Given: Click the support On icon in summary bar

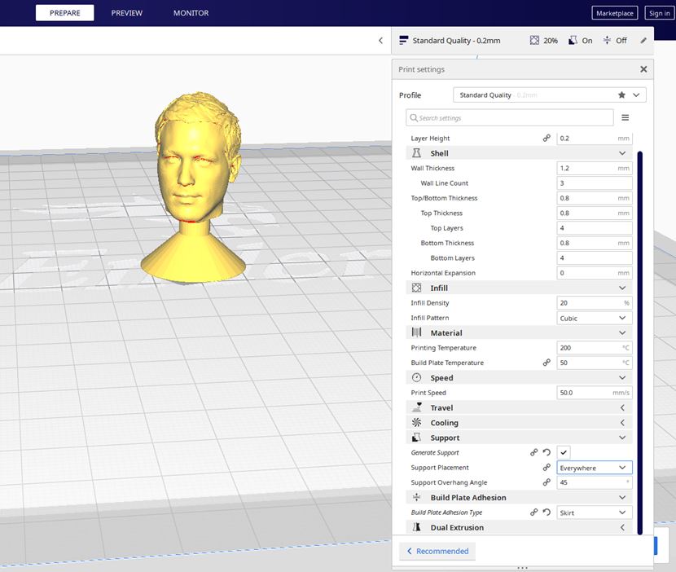Looking at the screenshot, I should [573, 41].
